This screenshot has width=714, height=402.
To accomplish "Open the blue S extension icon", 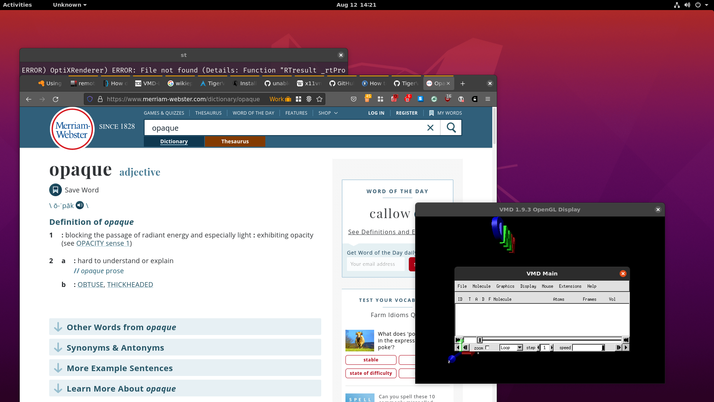I will pyautogui.click(x=421, y=99).
